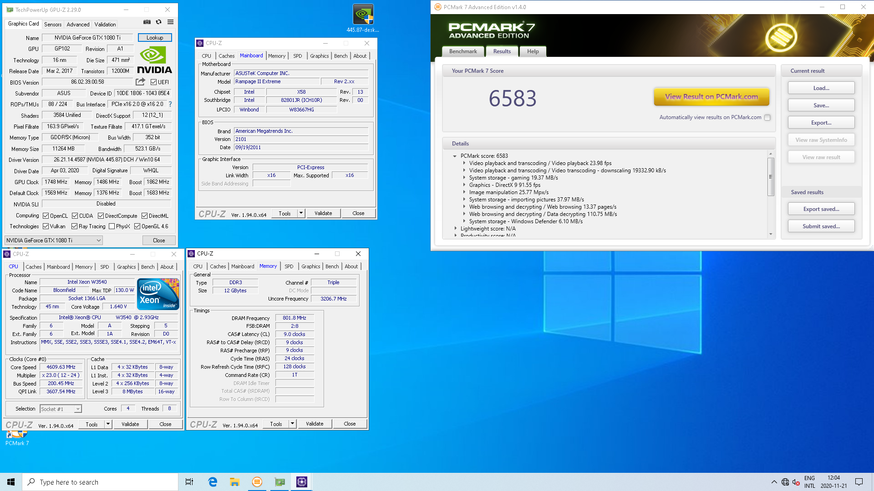Switch to the Advanced tab in GPU-Z
The image size is (874, 491).
(x=78, y=25)
